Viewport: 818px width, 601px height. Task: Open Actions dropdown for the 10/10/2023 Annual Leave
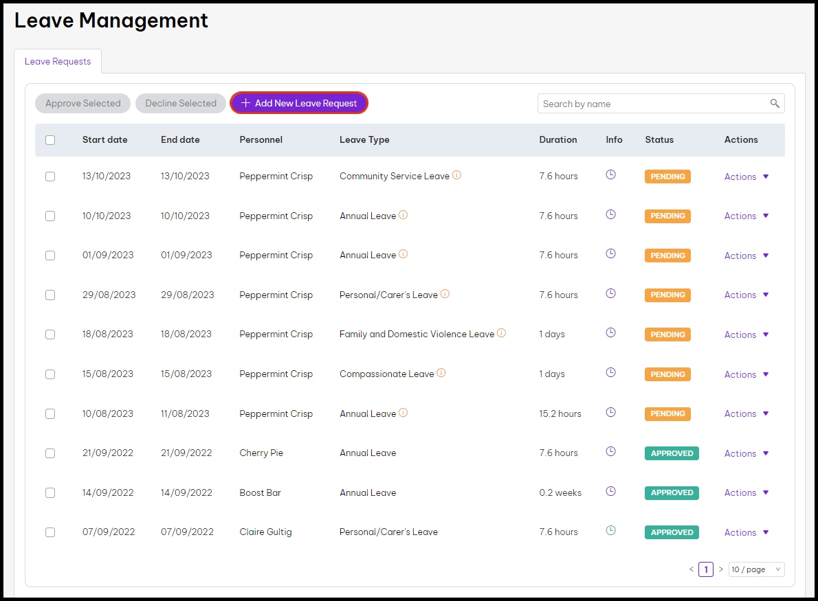click(747, 216)
